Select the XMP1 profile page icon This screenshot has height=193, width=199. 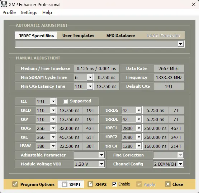[65, 184]
